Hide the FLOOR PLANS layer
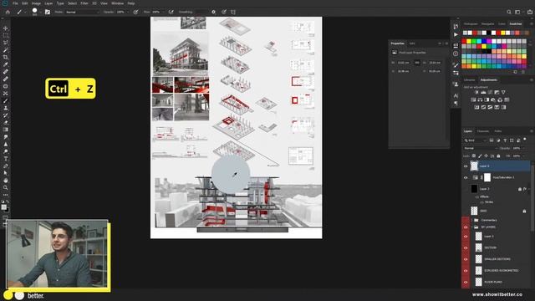Image resolution: width=535 pixels, height=301 pixels. [x=466, y=282]
